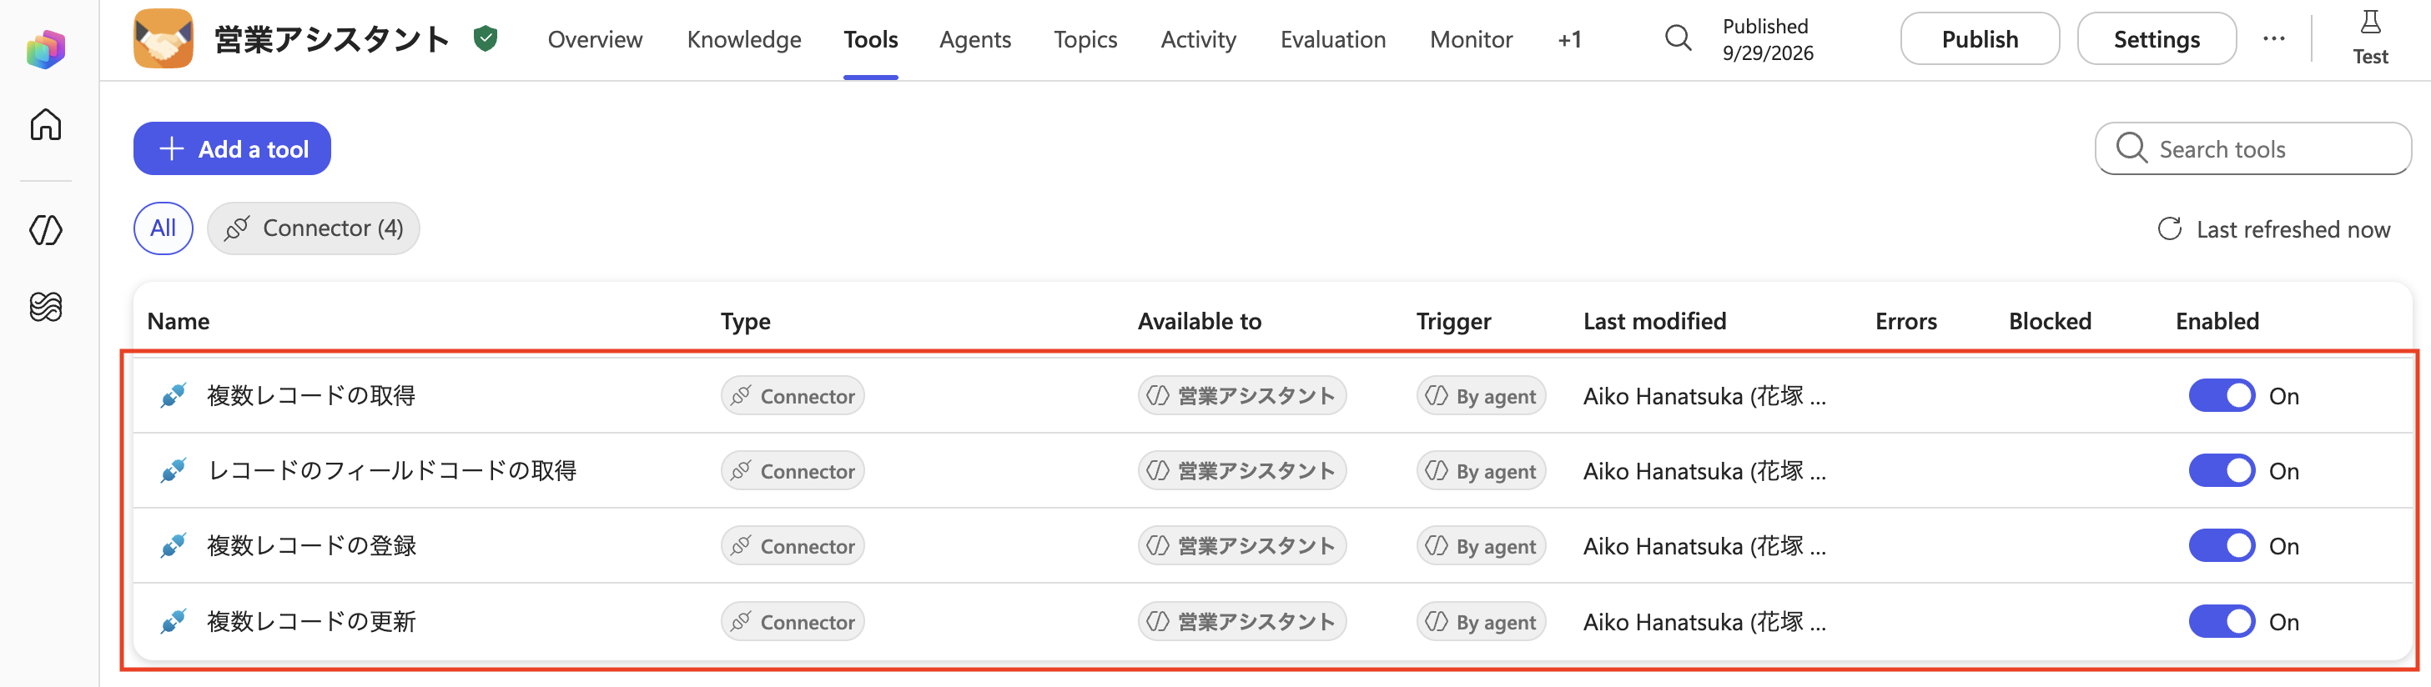Open the Flows icon in left sidebar
Viewport: 2431px width, 687px height.
pos(45,306)
